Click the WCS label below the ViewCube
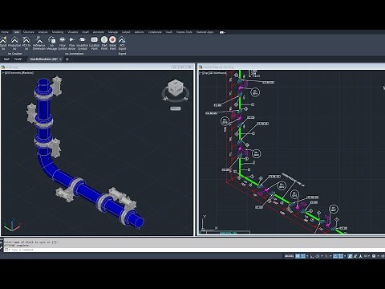This screenshot has height=289, width=385. (x=176, y=108)
